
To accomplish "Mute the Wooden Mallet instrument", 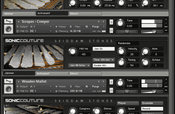I will [111, 90].
